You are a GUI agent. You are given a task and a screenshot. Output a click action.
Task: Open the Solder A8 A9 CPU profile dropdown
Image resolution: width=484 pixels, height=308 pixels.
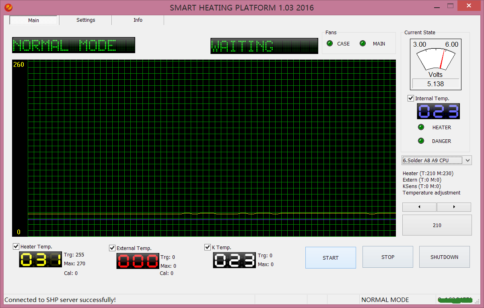tap(437, 160)
